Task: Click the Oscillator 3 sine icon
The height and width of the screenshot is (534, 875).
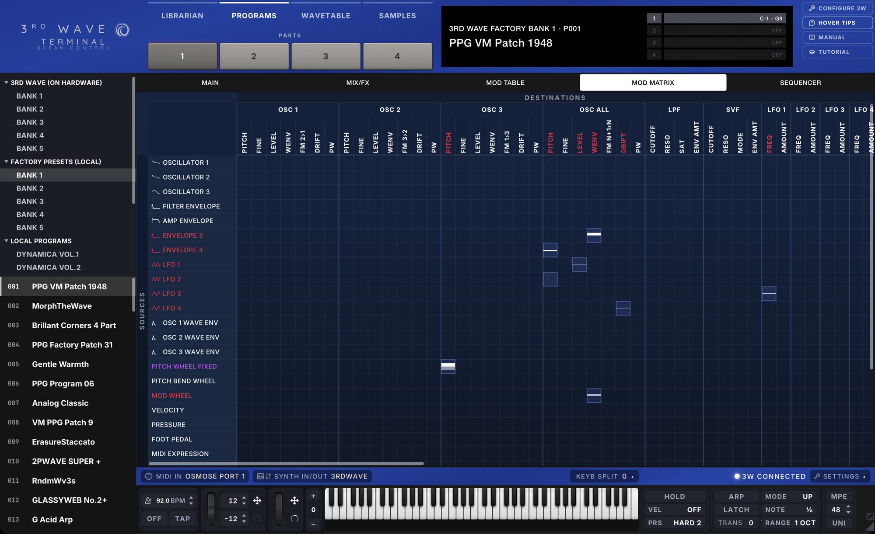Action: tap(156, 192)
